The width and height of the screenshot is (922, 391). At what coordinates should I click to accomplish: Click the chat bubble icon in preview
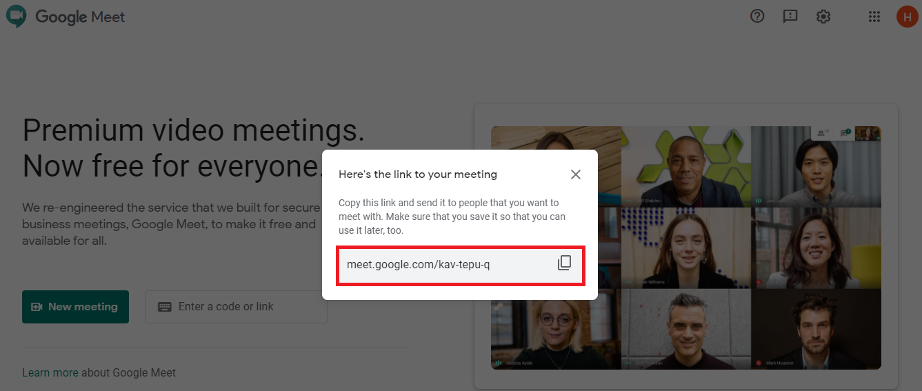[843, 133]
